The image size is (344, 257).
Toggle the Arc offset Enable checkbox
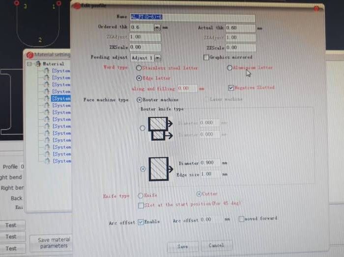coord(141,222)
